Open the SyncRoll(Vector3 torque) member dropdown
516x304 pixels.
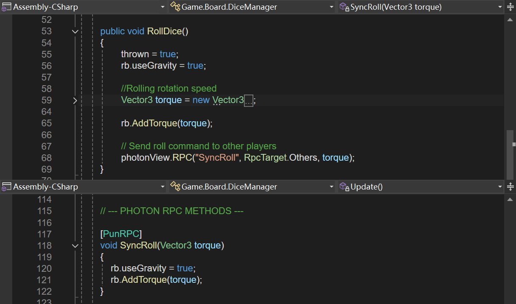(499, 7)
